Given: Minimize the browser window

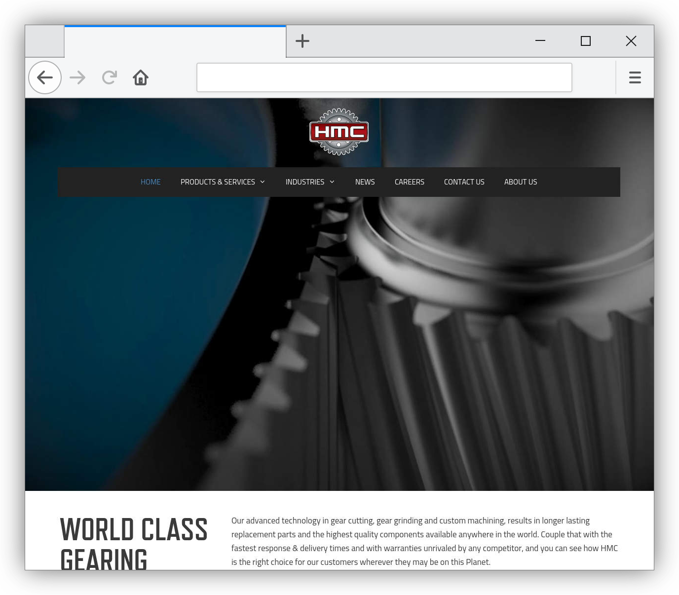Looking at the screenshot, I should point(540,41).
